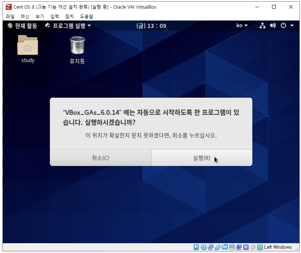Click the optical disc status icon
Viewport: 301px width, 253px height.
[x=203, y=247]
